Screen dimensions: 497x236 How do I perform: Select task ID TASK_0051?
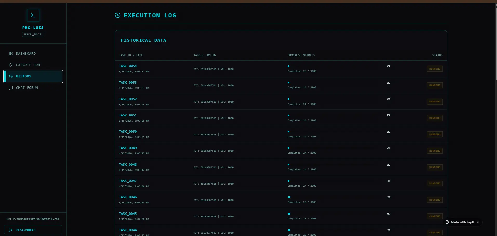[x=128, y=115]
